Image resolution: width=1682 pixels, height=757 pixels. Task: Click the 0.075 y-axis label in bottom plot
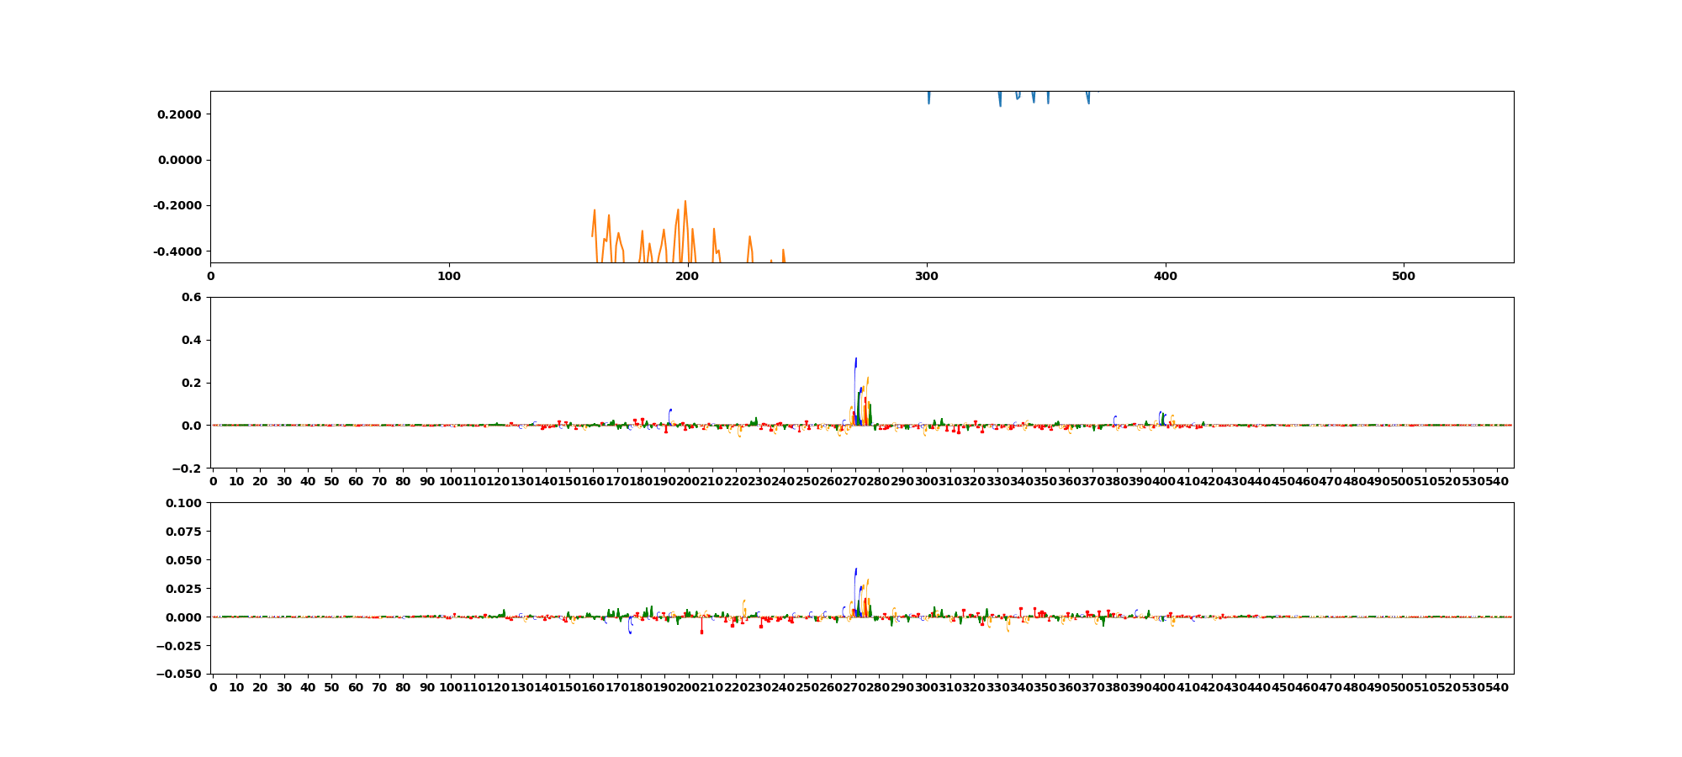pyautogui.click(x=185, y=532)
